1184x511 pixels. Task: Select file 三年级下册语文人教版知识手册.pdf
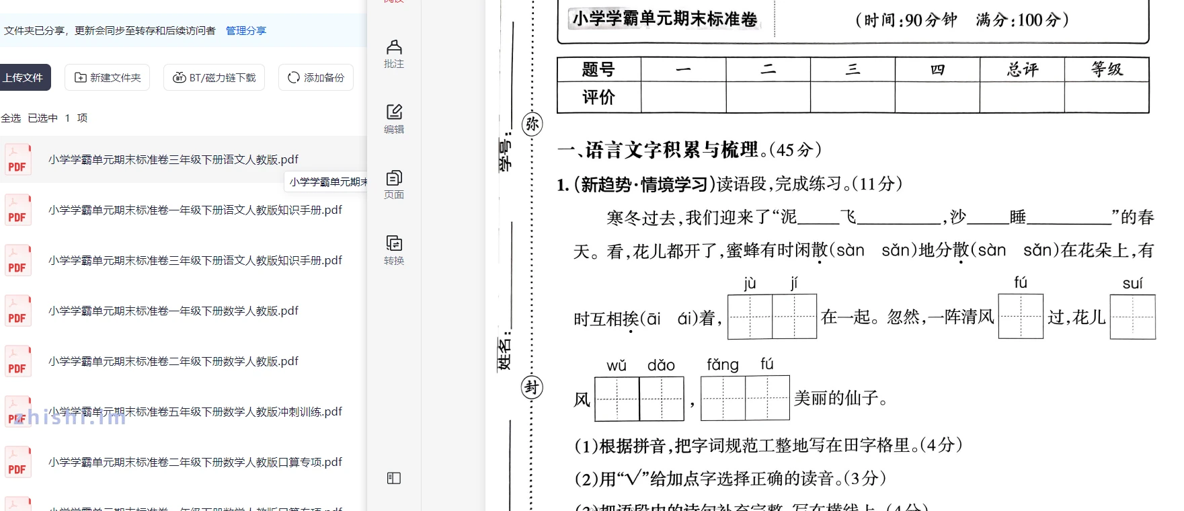click(195, 260)
